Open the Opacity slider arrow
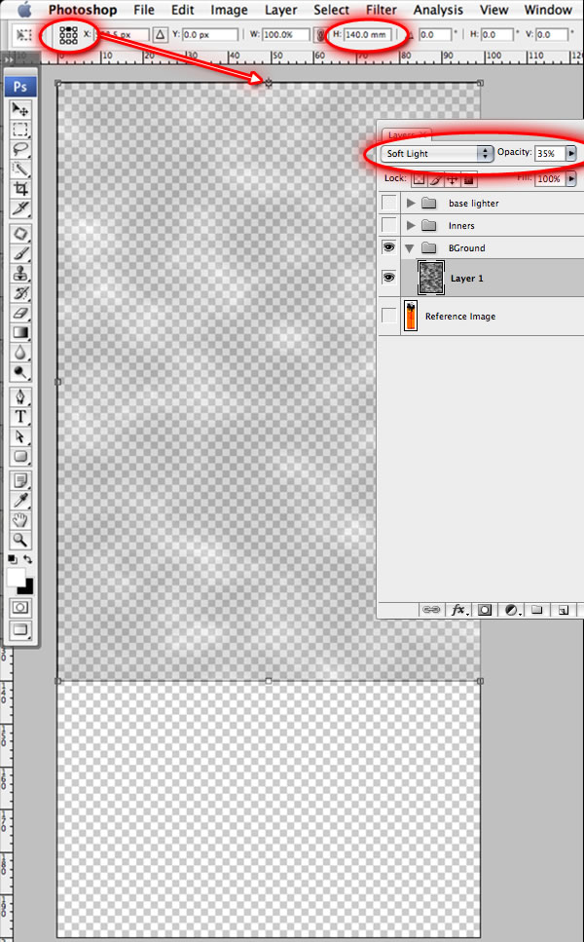584x942 pixels. (570, 154)
